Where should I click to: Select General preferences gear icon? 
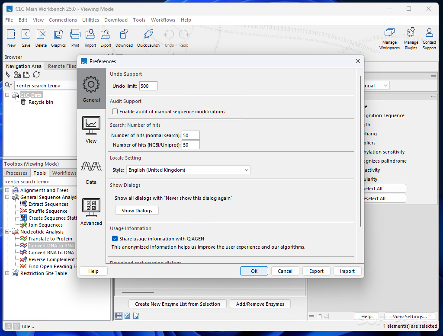pyautogui.click(x=91, y=84)
